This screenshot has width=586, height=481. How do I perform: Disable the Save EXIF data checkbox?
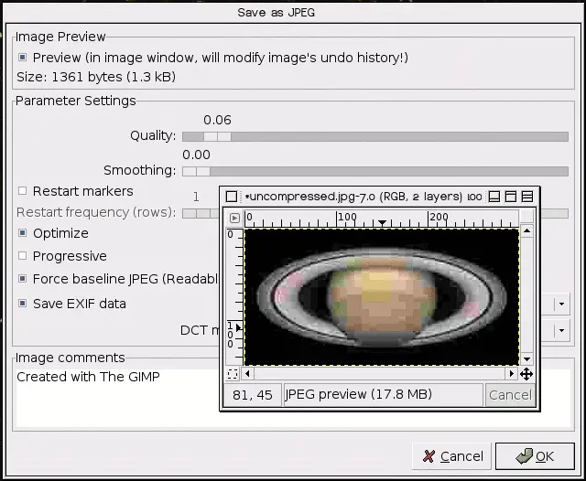tap(22, 303)
